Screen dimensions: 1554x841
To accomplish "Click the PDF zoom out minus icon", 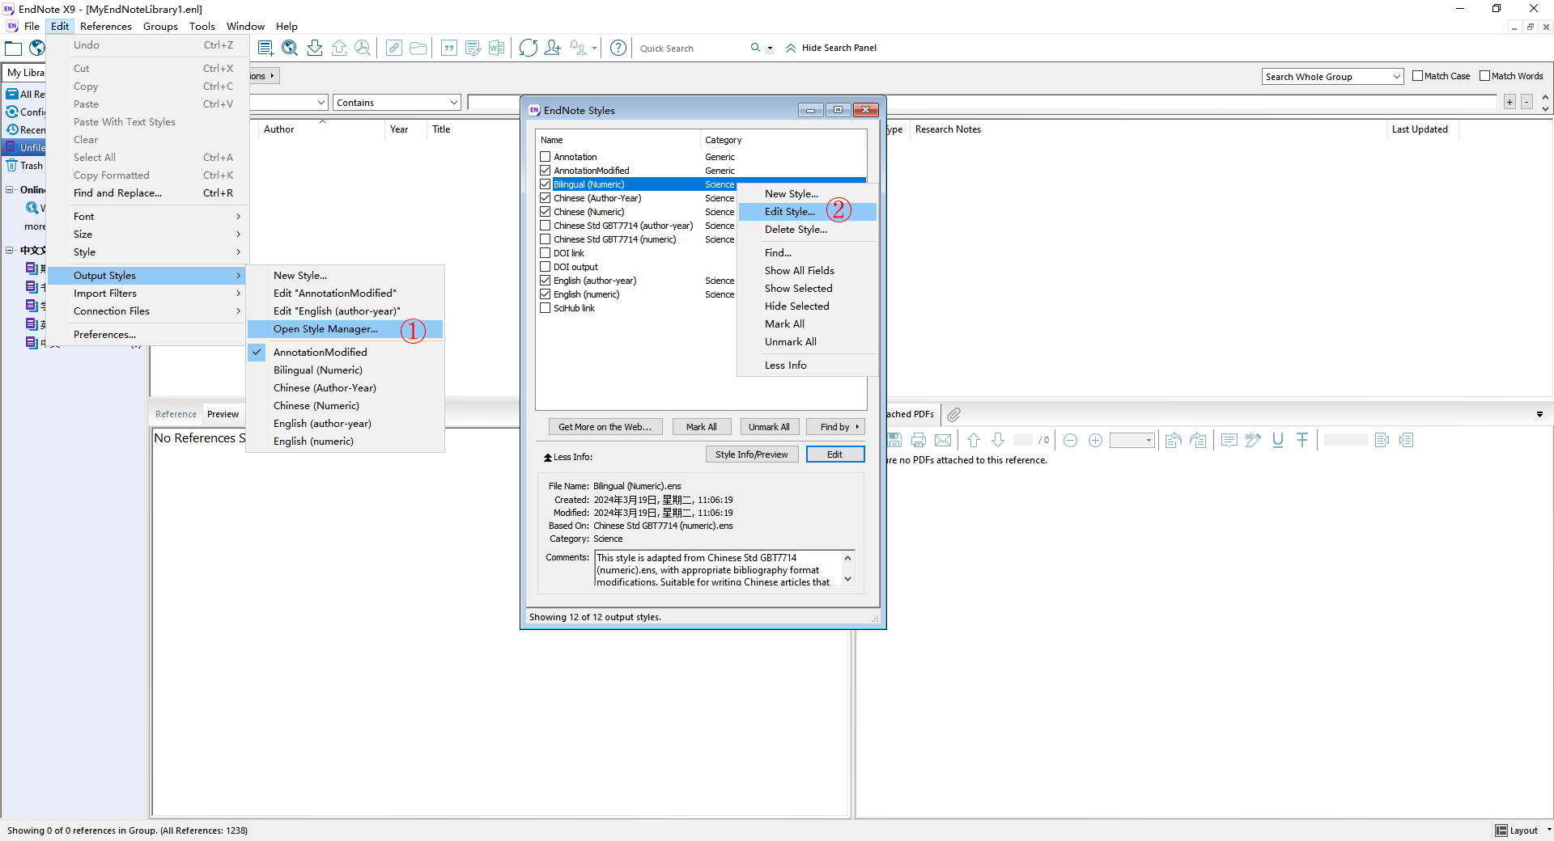I will 1070,440.
